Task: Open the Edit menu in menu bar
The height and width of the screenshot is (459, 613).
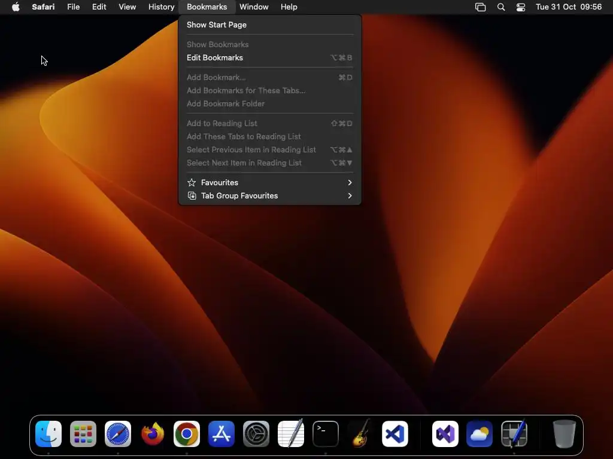Action: click(99, 7)
